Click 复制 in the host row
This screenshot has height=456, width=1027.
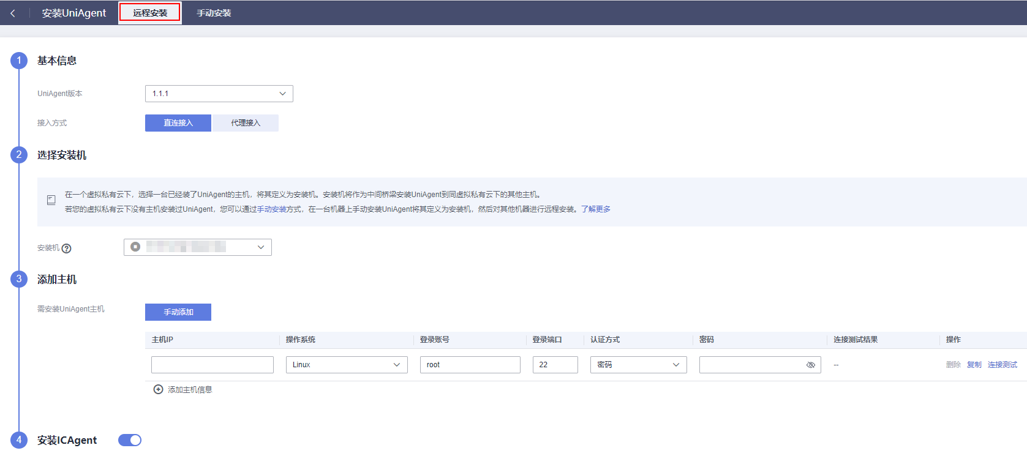pyautogui.click(x=974, y=365)
